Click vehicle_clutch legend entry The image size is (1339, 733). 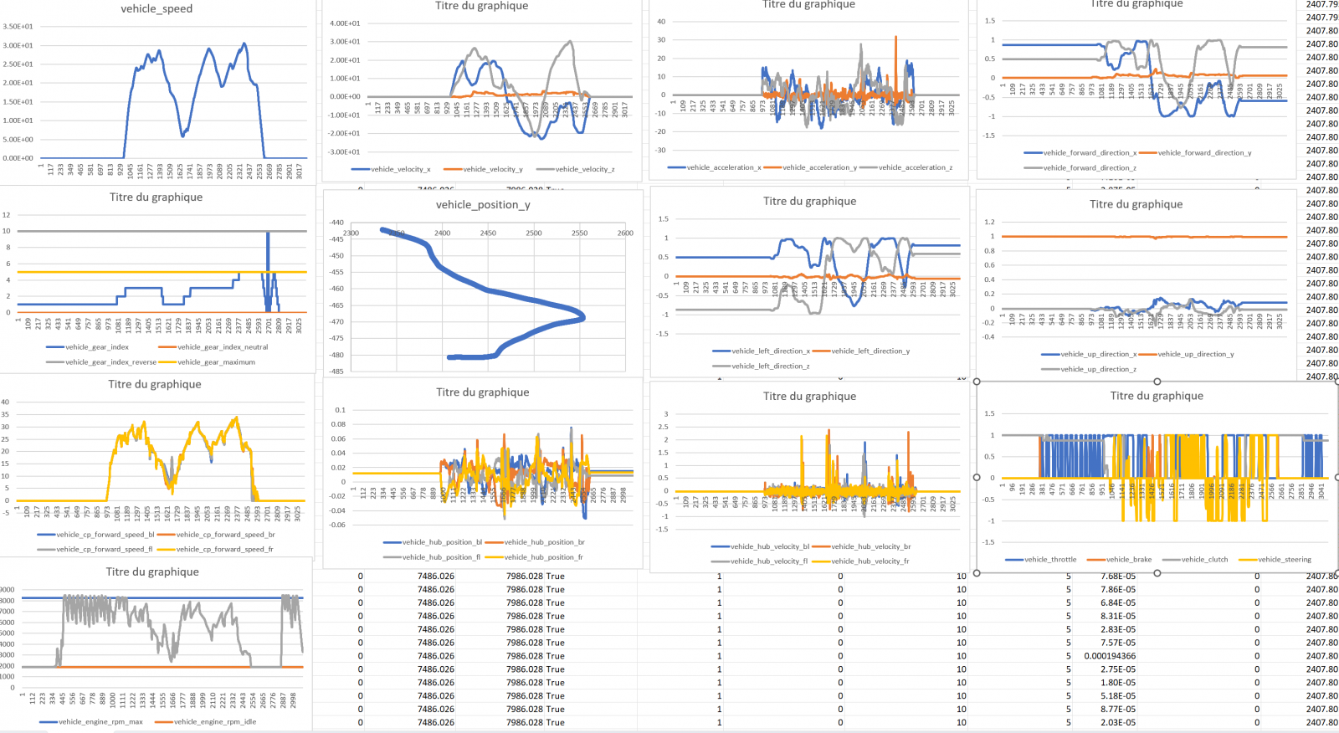point(1195,560)
